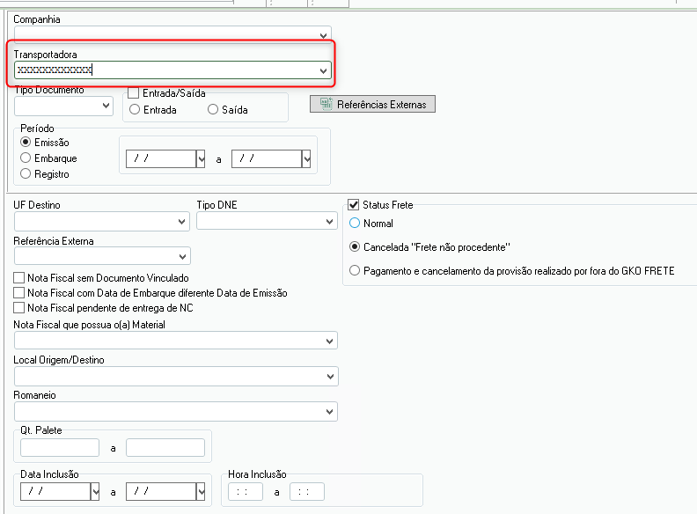Open the Transportadora dropdown list
The width and height of the screenshot is (697, 514).
point(324,70)
